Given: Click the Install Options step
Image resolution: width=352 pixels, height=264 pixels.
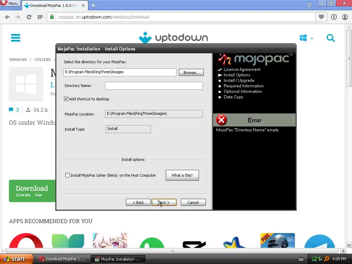Looking at the screenshot, I should pos(237,75).
